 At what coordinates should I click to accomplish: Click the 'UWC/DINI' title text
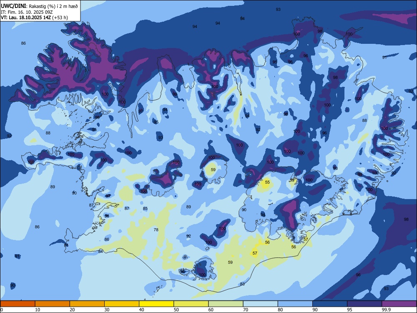tap(13, 6)
